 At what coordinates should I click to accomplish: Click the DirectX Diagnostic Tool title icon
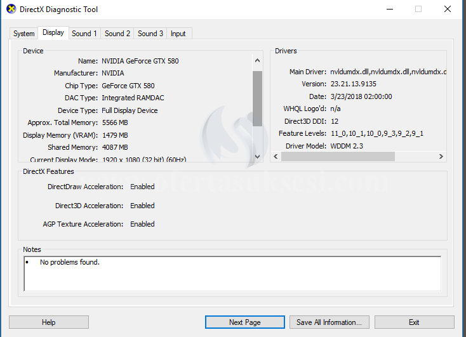tap(11, 10)
